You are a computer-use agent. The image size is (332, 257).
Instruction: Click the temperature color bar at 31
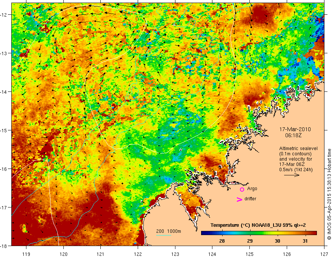(x=305, y=233)
